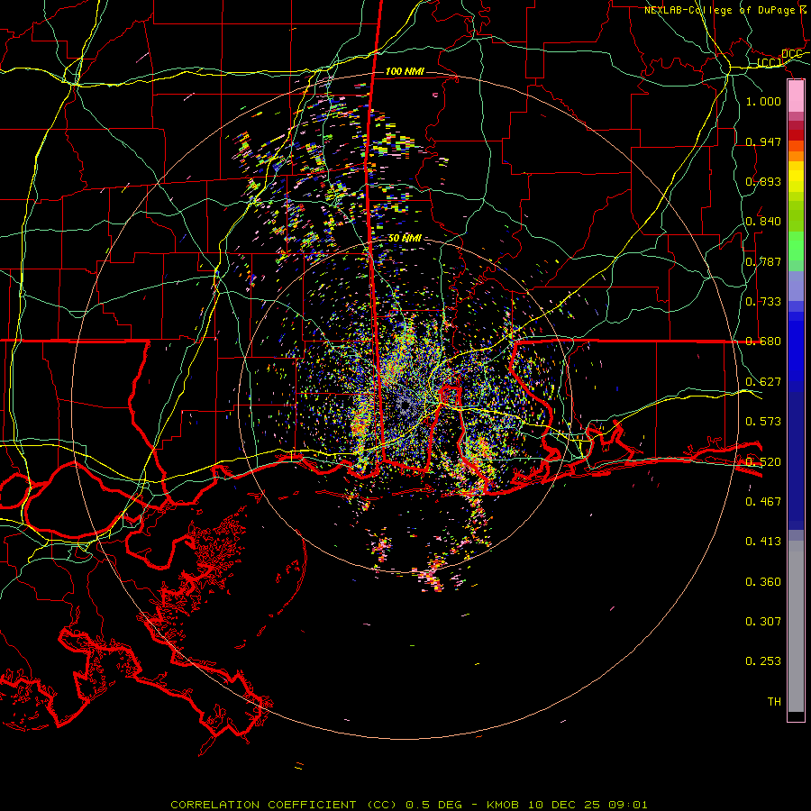The width and height of the screenshot is (811, 811).
Task: Select the 0.253 scale value
Action: [x=763, y=661]
